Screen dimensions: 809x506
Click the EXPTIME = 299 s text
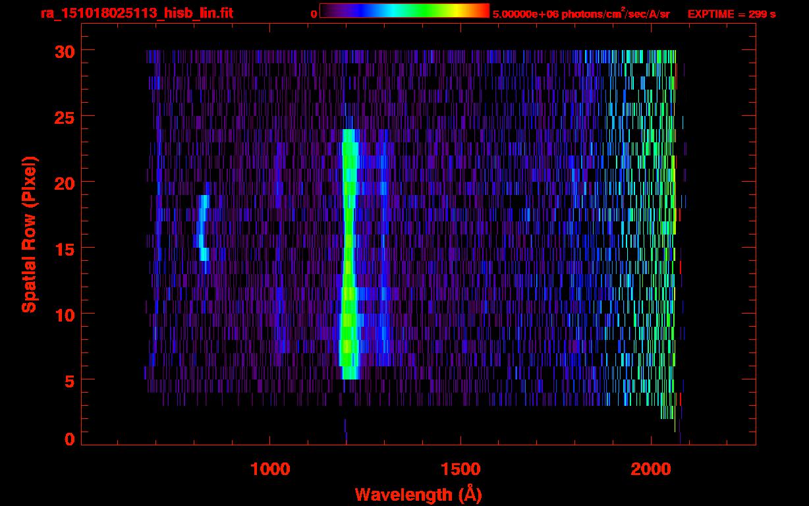tap(731, 14)
